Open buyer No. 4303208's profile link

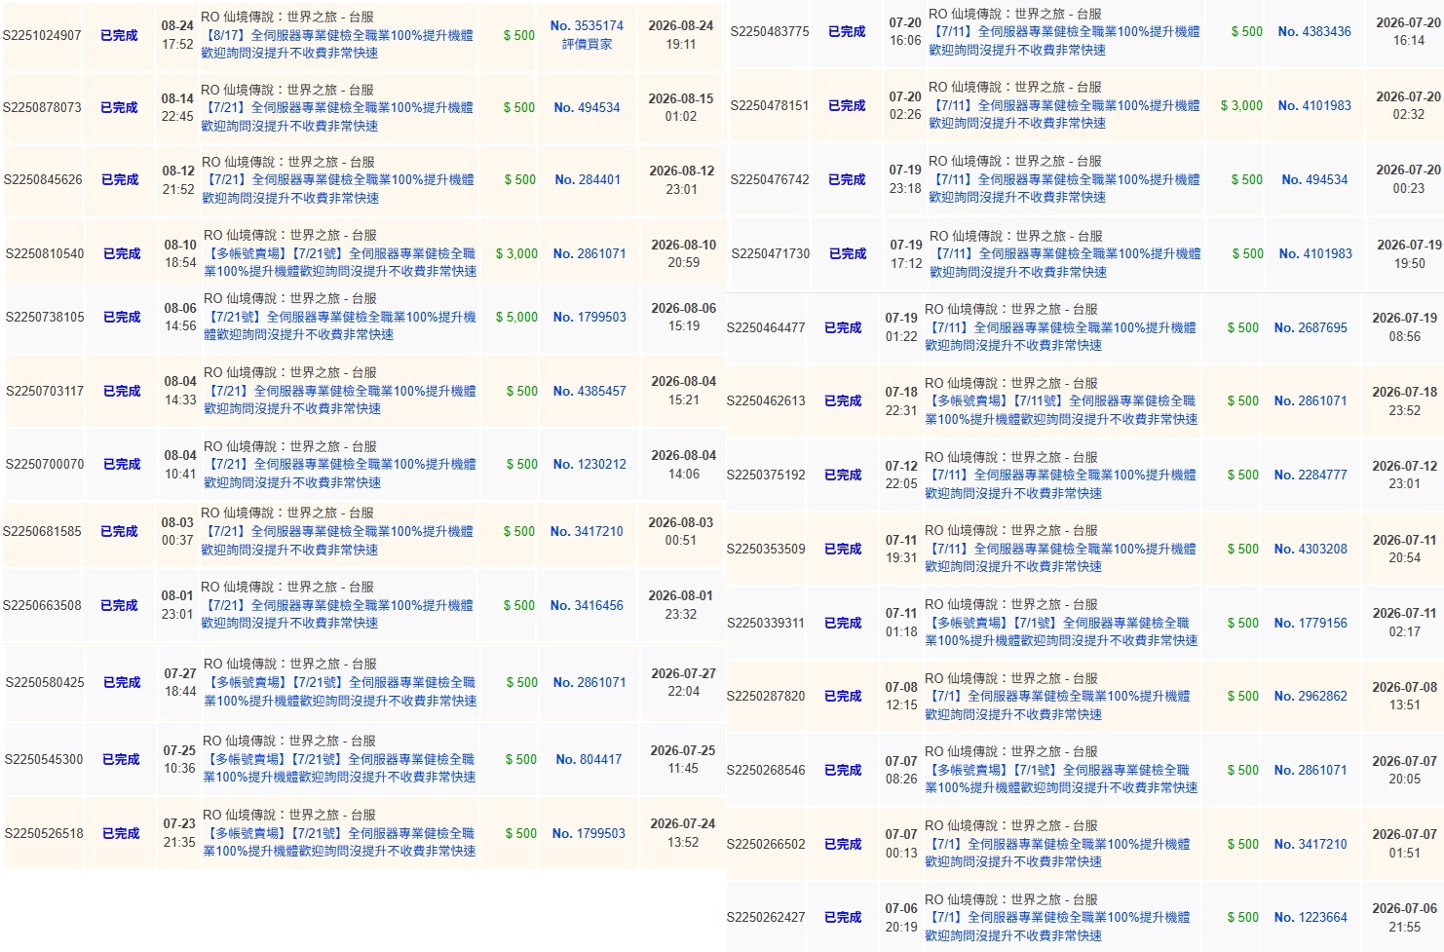[1311, 550]
